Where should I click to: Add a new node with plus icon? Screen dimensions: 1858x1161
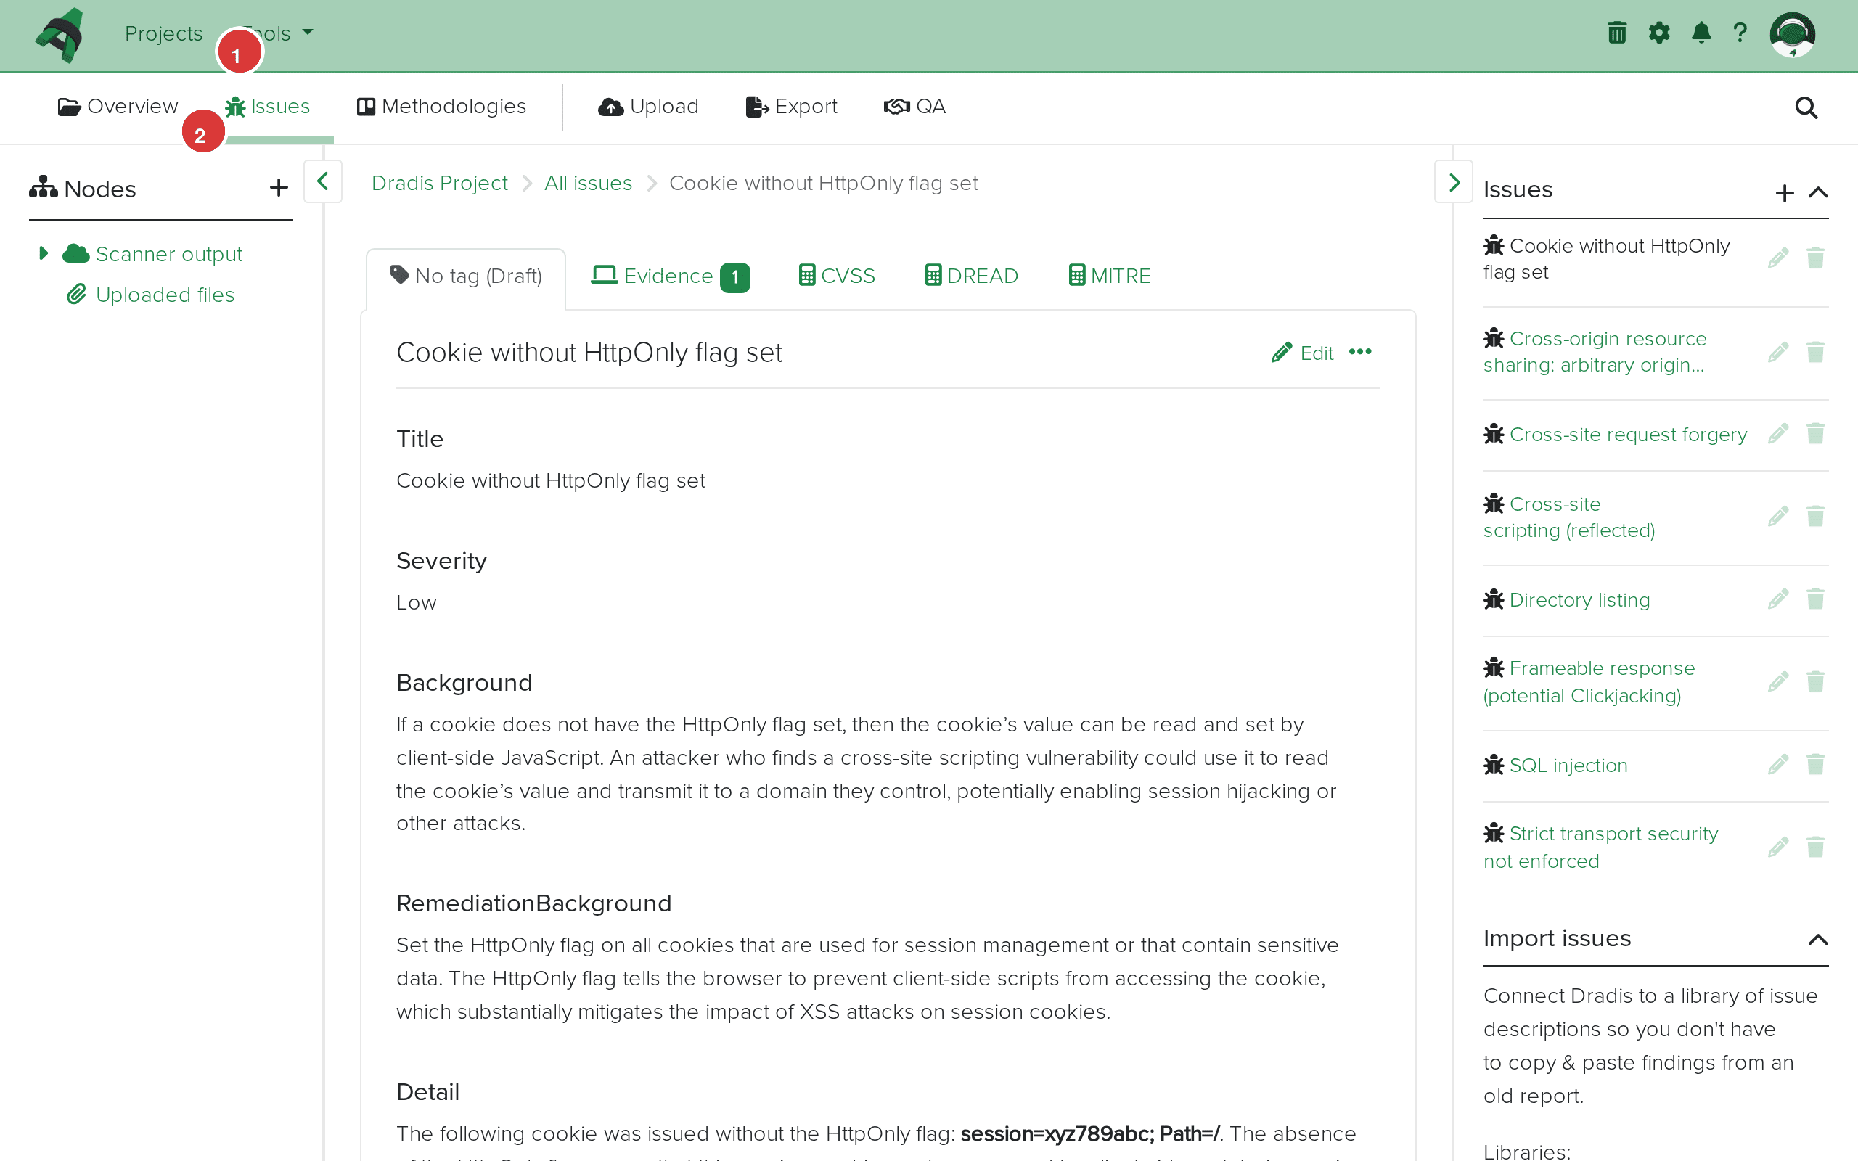279,188
